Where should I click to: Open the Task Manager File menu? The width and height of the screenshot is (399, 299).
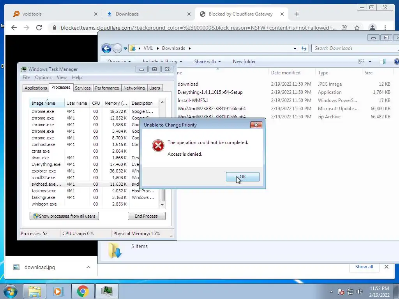[26, 77]
